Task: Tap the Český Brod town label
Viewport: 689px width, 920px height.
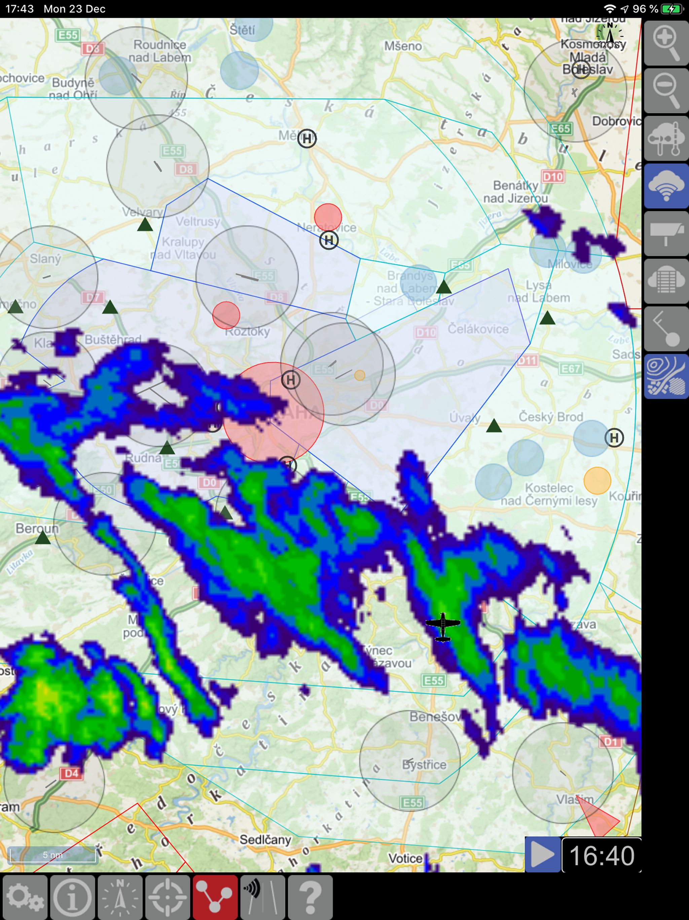Action: [551, 417]
